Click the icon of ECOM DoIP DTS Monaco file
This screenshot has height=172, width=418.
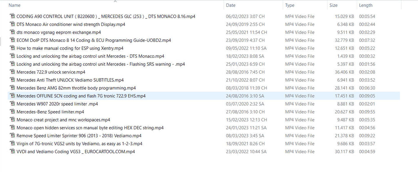point(12,40)
